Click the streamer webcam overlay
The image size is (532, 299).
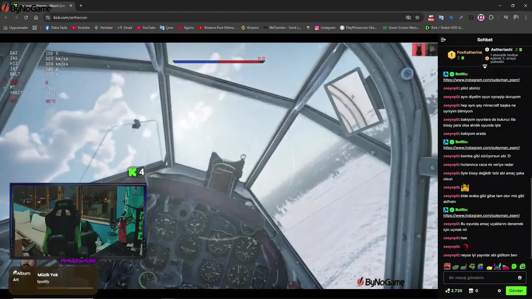(x=78, y=221)
